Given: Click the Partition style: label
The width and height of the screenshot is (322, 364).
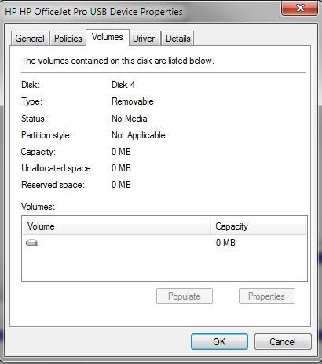Looking at the screenshot, I should click(46, 135).
